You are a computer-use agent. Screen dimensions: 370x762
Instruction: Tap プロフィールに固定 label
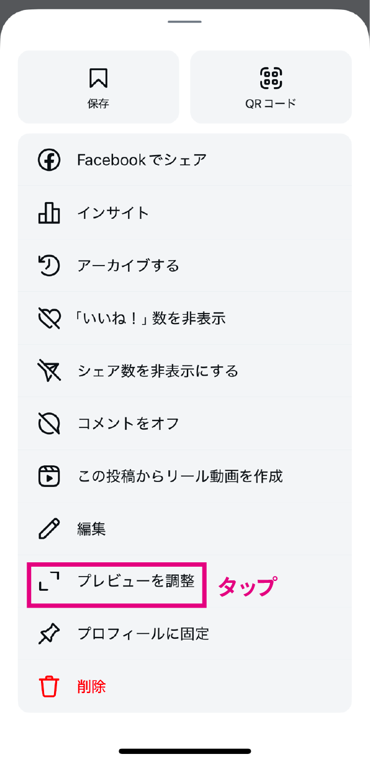pyautogui.click(x=143, y=634)
